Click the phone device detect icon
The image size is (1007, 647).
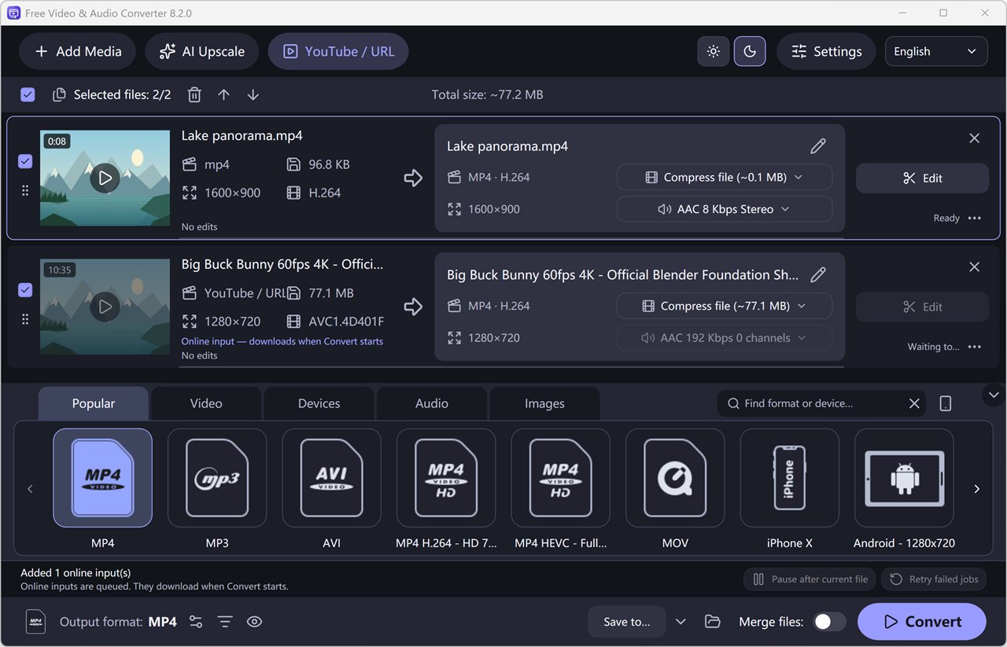(x=946, y=403)
